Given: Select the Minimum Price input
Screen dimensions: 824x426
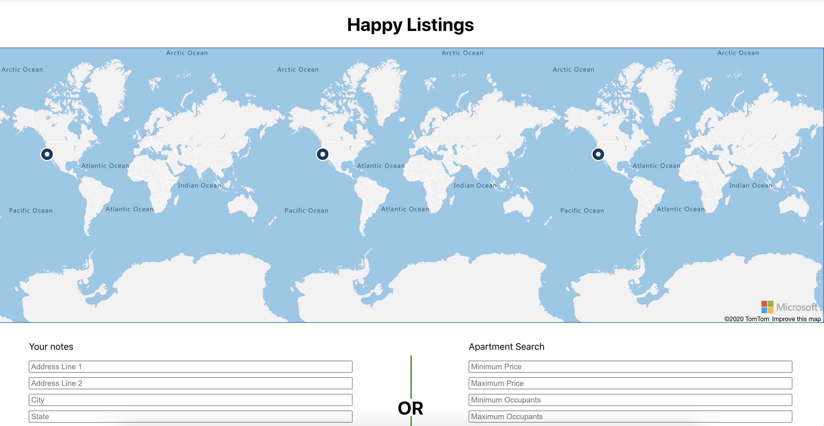Looking at the screenshot, I should [x=630, y=367].
